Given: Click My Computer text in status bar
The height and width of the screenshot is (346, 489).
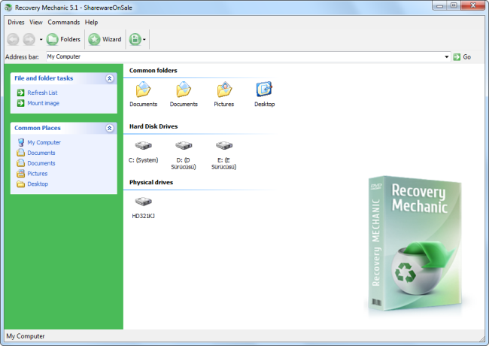Looking at the screenshot, I should 26,336.
